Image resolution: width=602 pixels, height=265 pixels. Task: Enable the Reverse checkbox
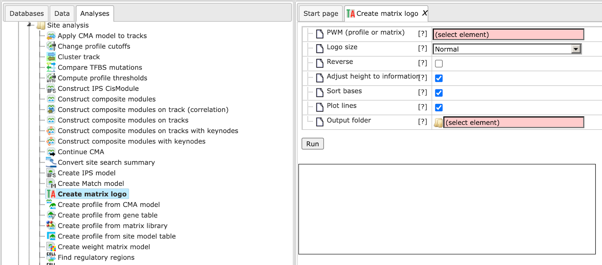439,63
